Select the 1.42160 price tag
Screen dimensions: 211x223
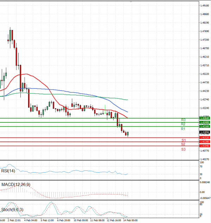(x=205, y=126)
